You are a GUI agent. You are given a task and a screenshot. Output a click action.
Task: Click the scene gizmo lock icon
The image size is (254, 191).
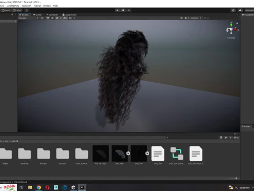tap(237, 23)
